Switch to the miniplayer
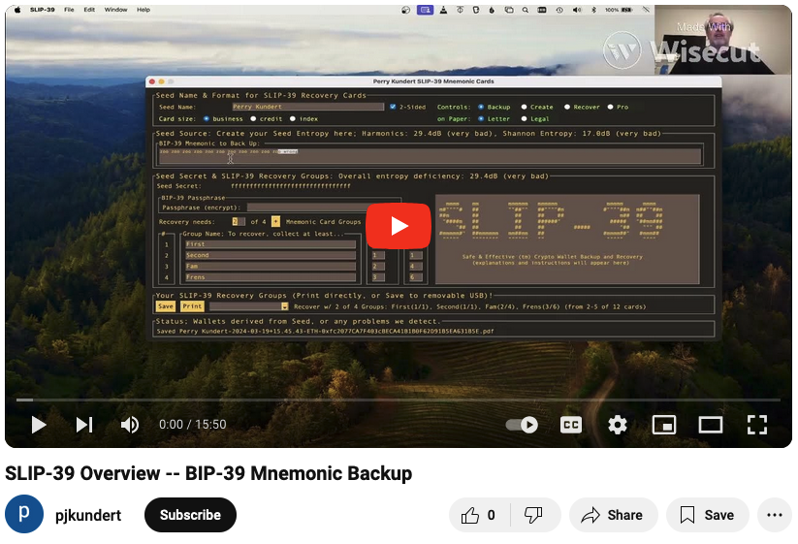 click(664, 425)
